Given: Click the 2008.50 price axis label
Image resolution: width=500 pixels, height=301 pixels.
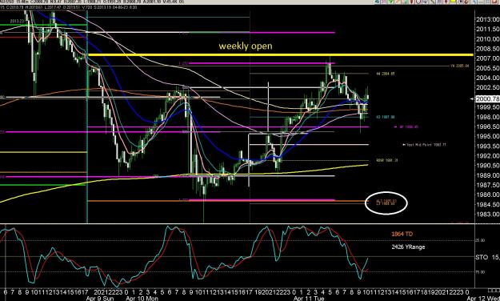Looking at the screenshot, I should click(487, 49).
